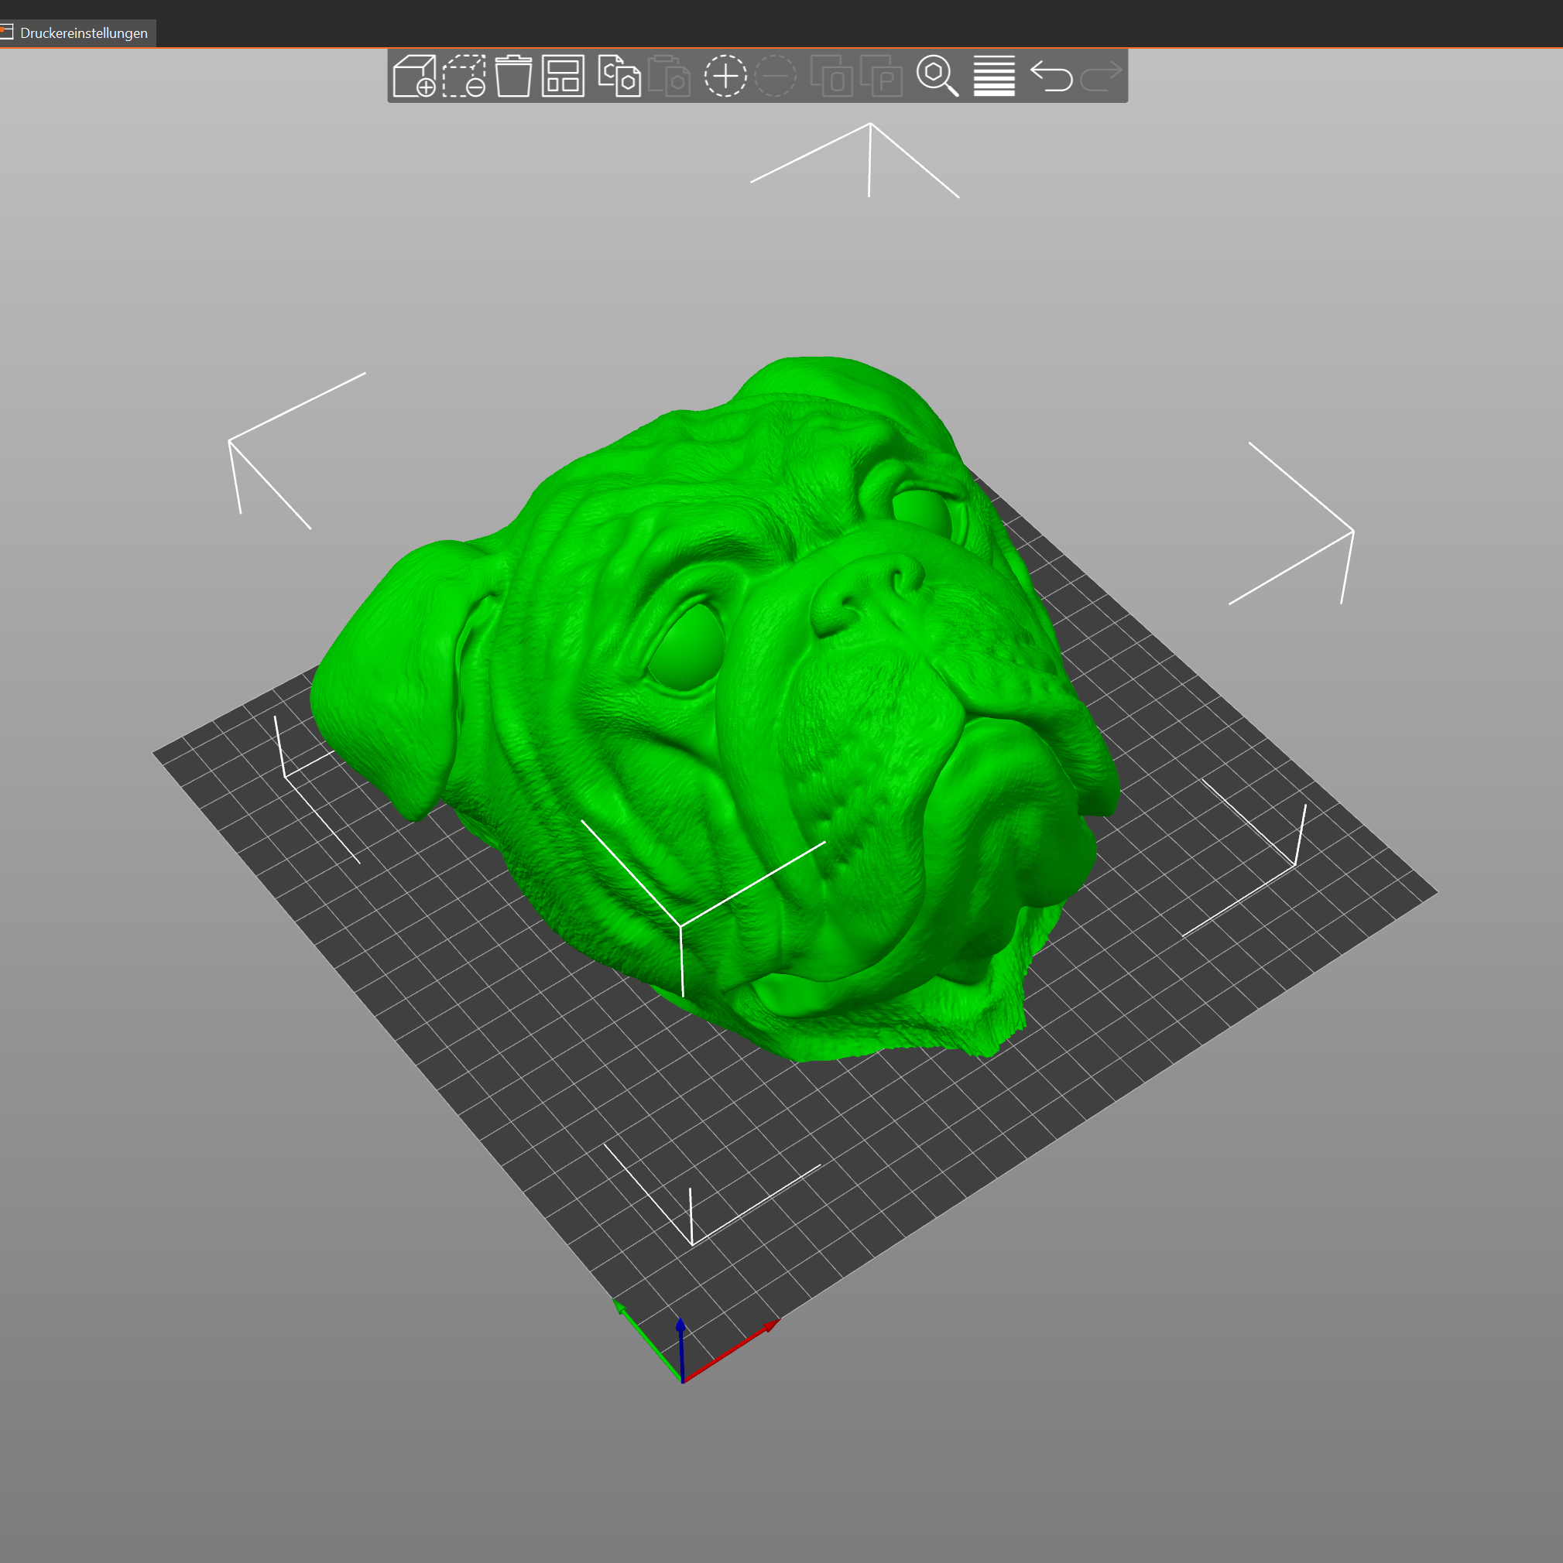Toggle the Variable layer height tool
The image size is (1563, 1563).
point(994,76)
